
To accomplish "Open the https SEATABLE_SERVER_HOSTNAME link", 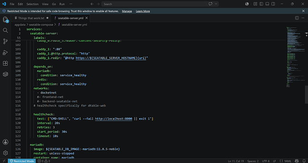I will click(111, 58).
